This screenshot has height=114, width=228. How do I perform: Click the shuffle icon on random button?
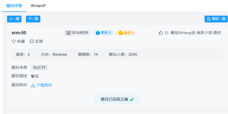click(x=209, y=19)
